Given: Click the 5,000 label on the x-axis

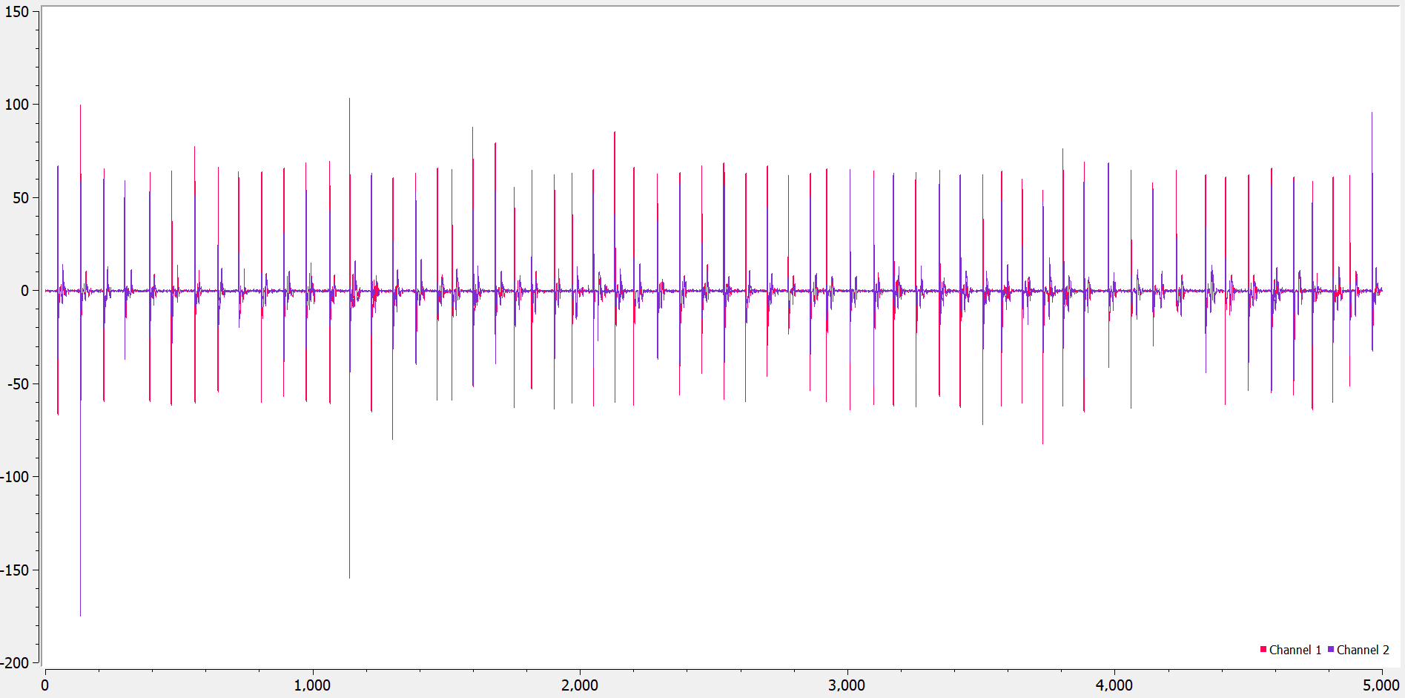Looking at the screenshot, I should [1381, 685].
